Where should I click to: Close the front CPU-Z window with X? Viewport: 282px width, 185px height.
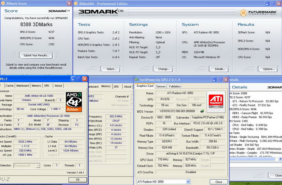[85, 79]
